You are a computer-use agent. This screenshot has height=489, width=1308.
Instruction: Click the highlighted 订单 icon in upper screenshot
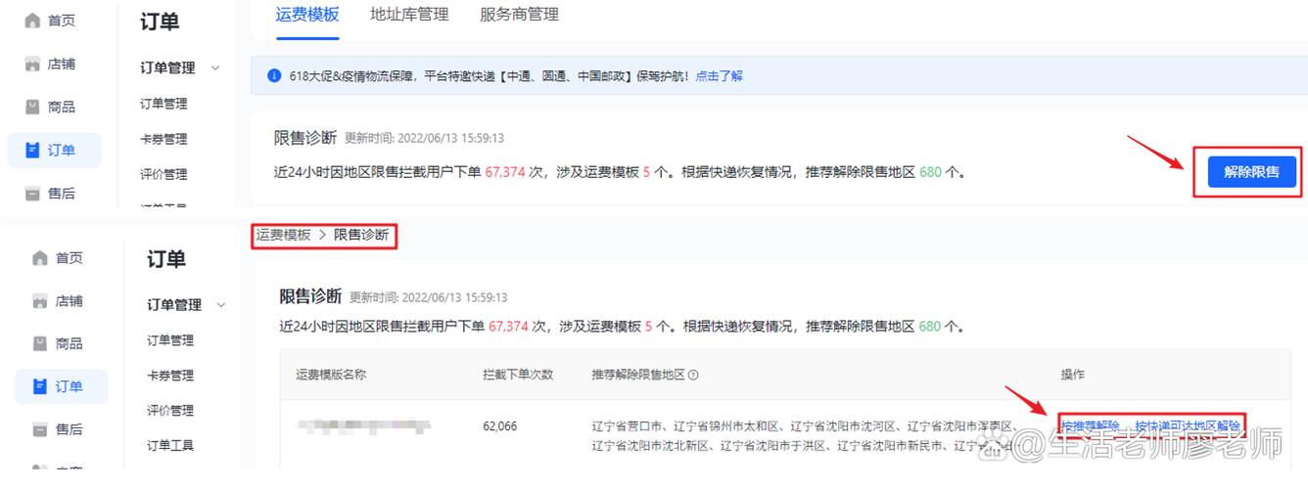[33, 150]
